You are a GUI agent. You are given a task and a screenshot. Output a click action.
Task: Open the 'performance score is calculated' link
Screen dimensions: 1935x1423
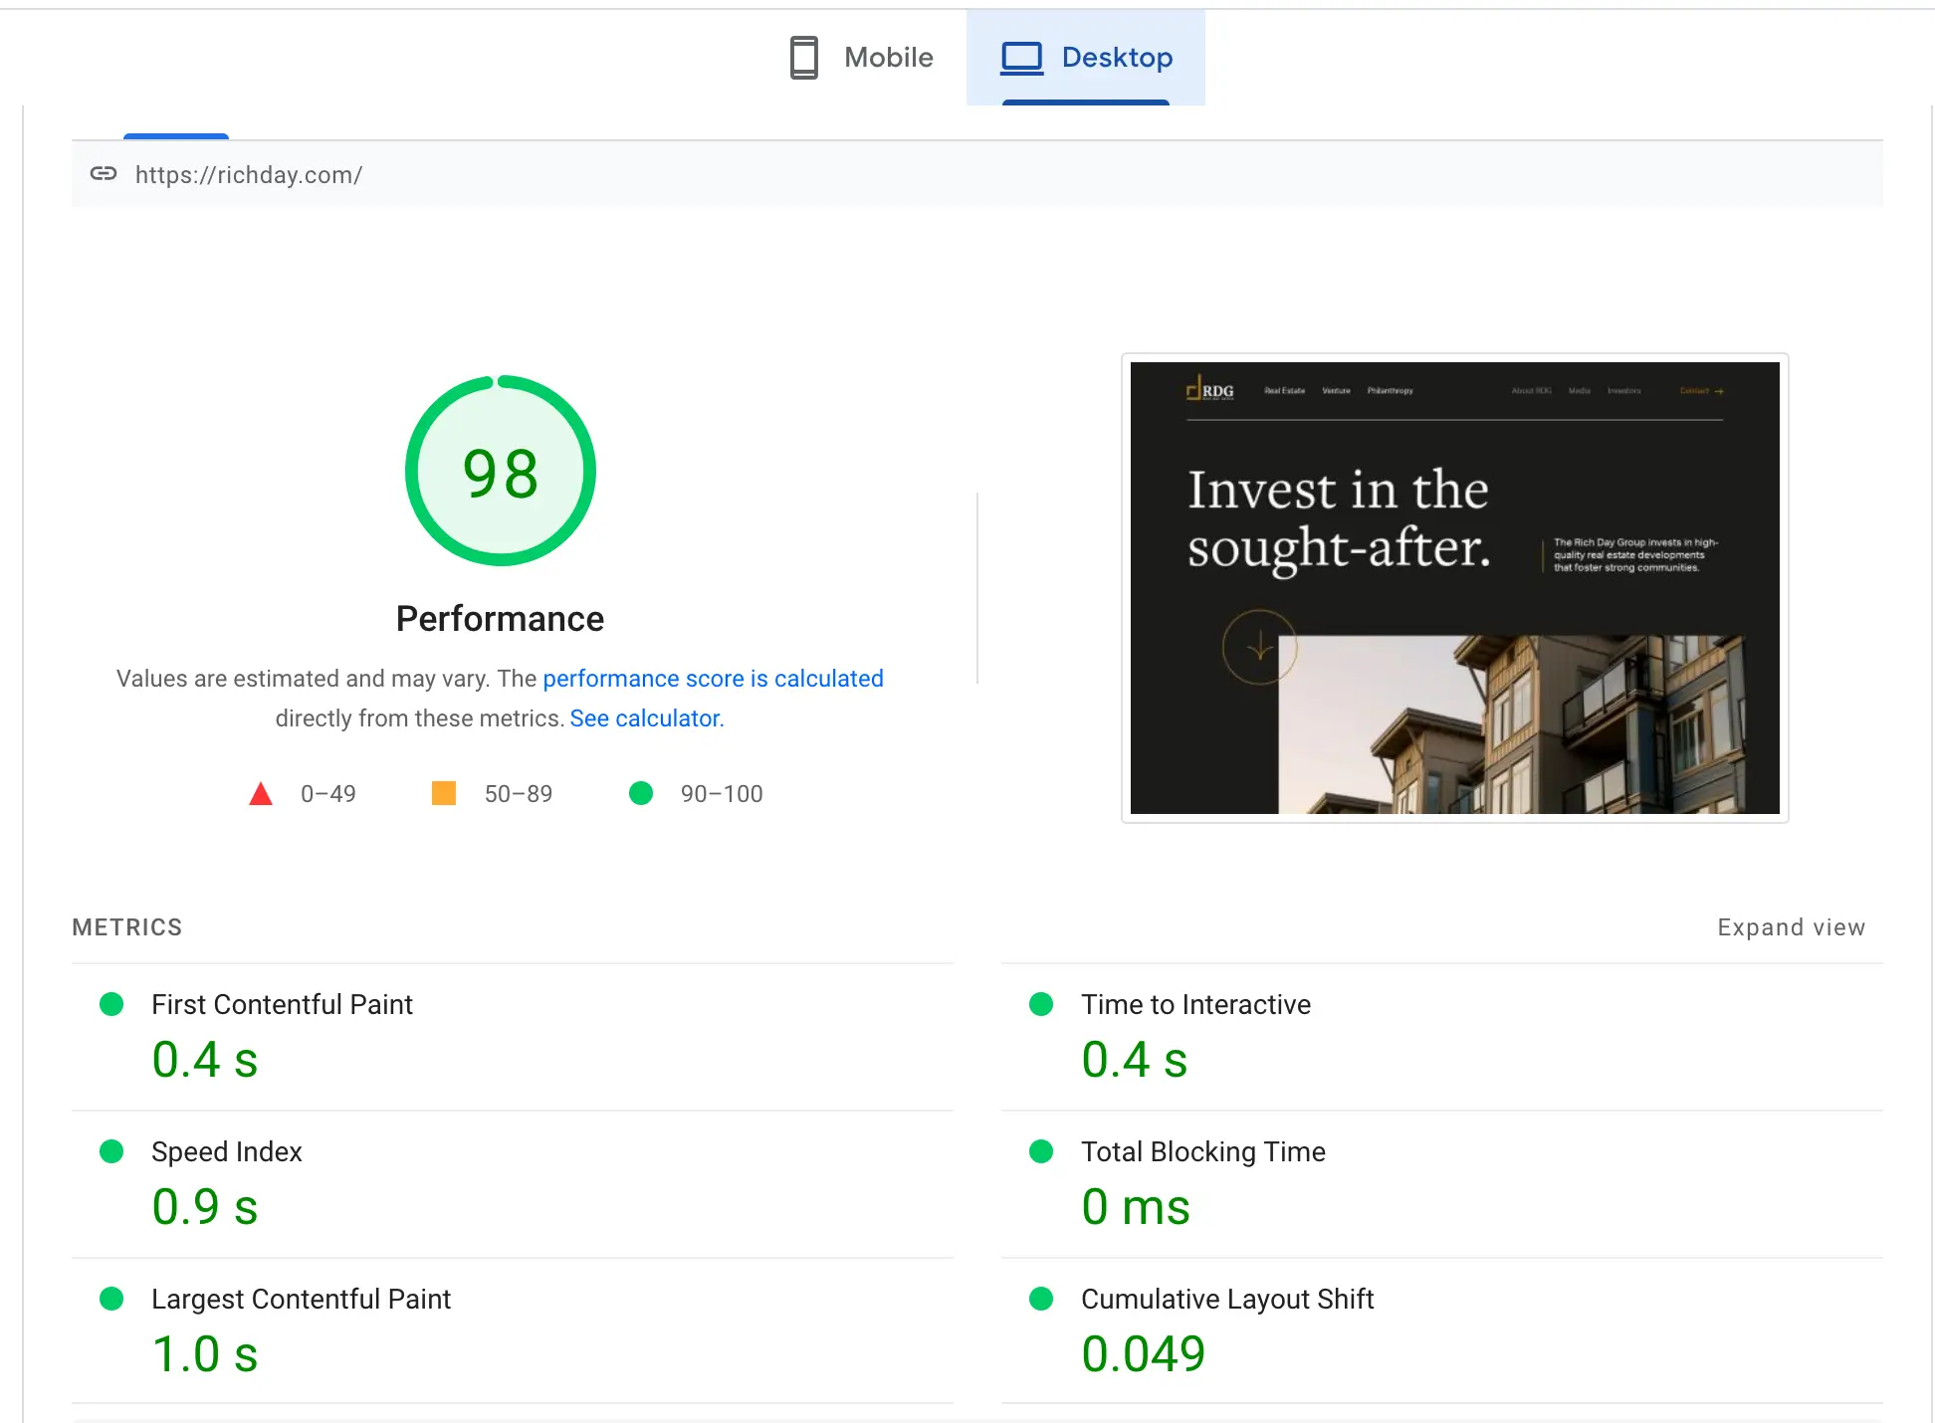point(713,679)
